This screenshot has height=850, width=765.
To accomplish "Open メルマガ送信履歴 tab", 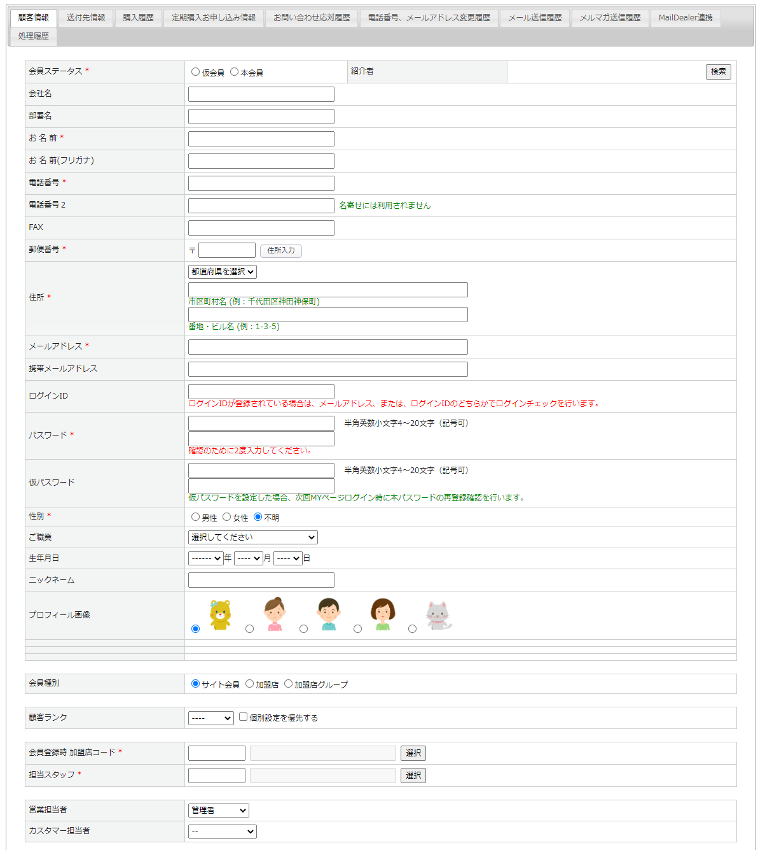I will (x=610, y=18).
